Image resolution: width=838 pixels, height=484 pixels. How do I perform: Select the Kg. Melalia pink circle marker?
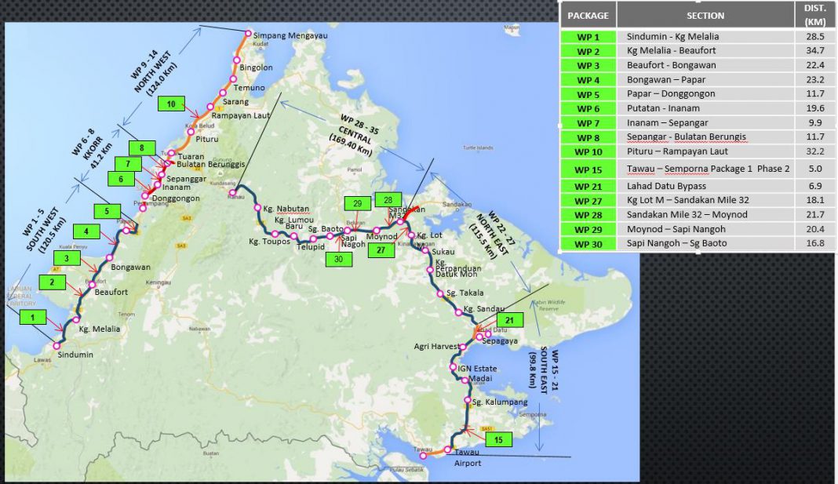coord(77,320)
